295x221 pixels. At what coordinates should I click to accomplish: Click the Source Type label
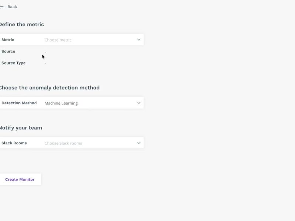[14, 63]
